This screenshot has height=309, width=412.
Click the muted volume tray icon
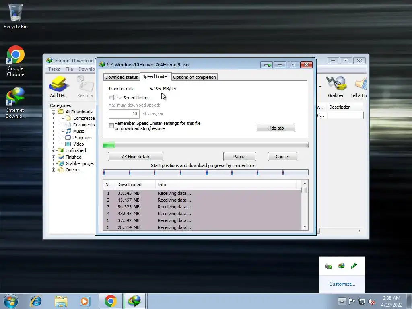371,301
